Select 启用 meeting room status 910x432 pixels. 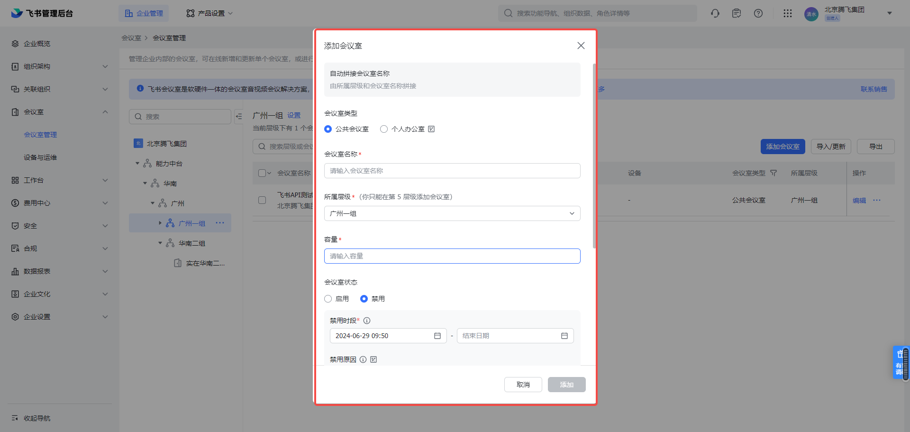(328, 299)
